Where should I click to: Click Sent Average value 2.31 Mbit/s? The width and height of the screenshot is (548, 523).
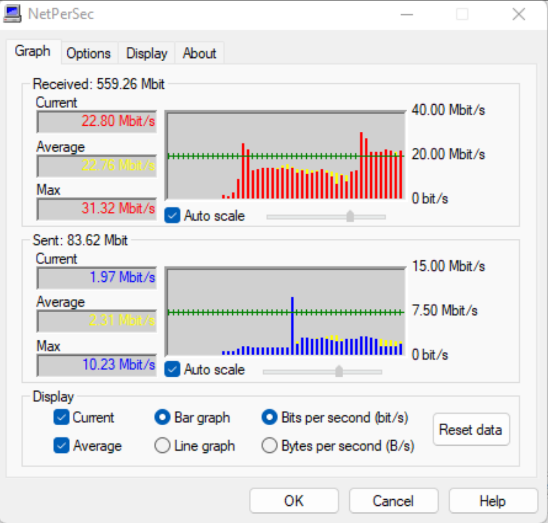(97, 320)
